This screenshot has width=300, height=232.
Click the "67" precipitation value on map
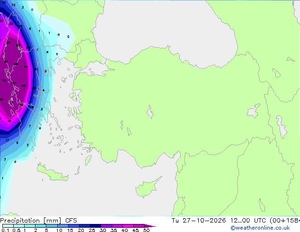click(x=9, y=43)
